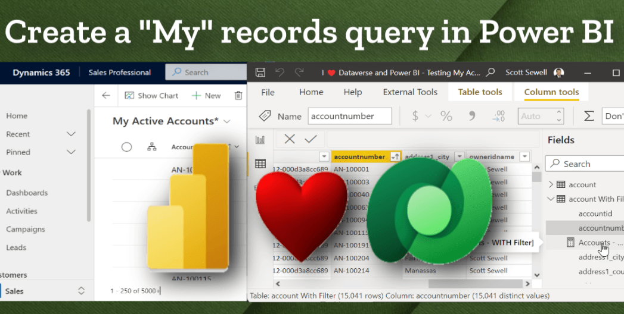The image size is (624, 314).
Task: Switch to Data view table icon
Action: [x=260, y=163]
